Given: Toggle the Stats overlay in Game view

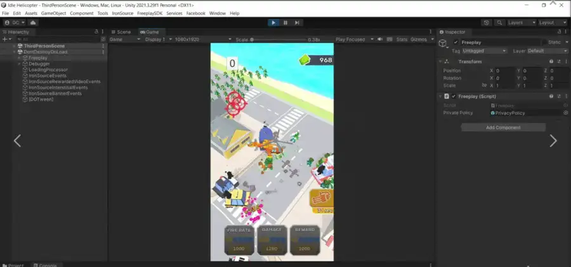Looking at the screenshot, I should (x=402, y=39).
